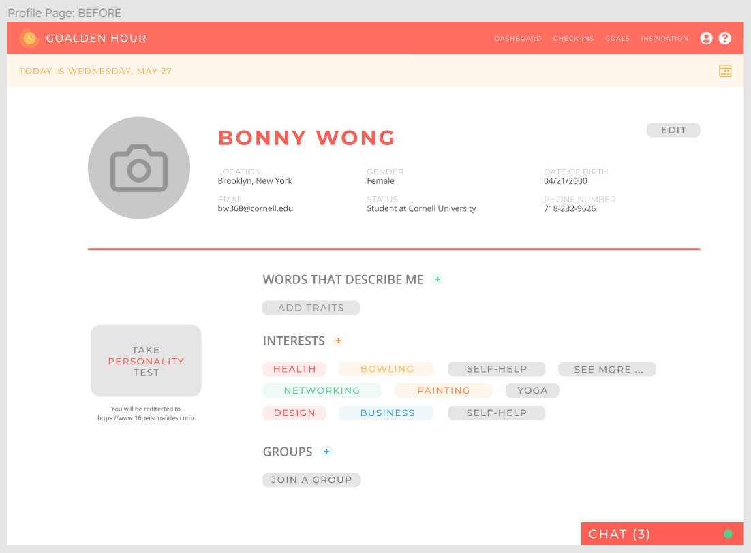Click gender value Female

point(381,181)
